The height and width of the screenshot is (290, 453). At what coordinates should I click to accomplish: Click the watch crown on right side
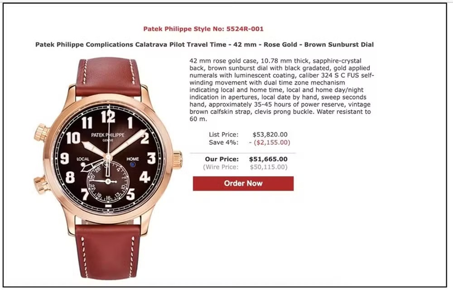point(177,159)
